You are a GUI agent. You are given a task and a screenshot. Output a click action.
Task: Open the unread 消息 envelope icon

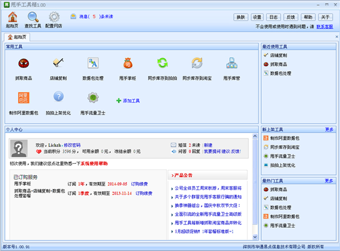pyautogui.click(x=73, y=17)
